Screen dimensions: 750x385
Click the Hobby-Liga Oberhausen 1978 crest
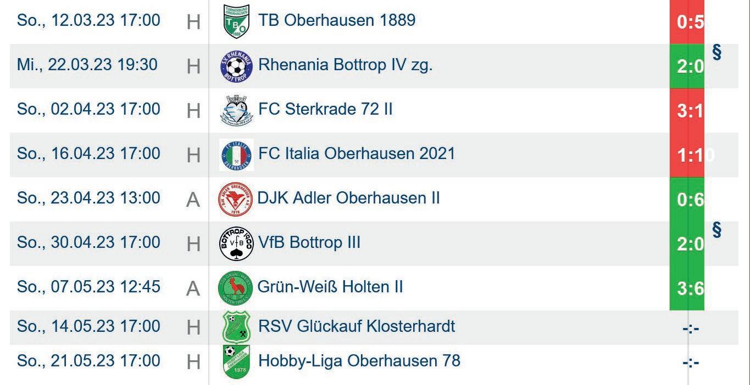pos(236,361)
